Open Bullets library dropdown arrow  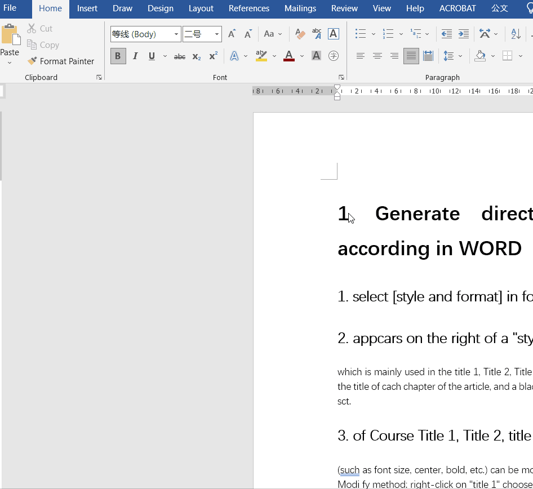373,34
